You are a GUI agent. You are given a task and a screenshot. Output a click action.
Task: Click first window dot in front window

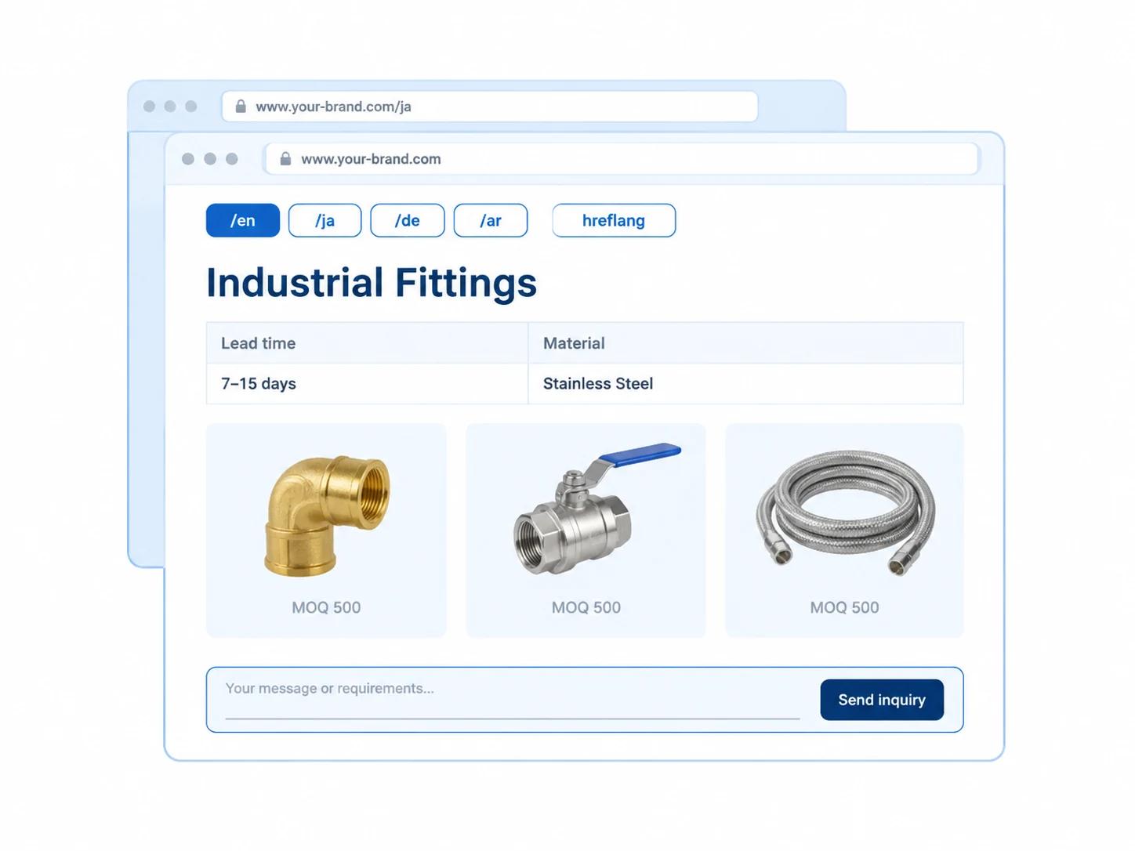pyautogui.click(x=188, y=159)
